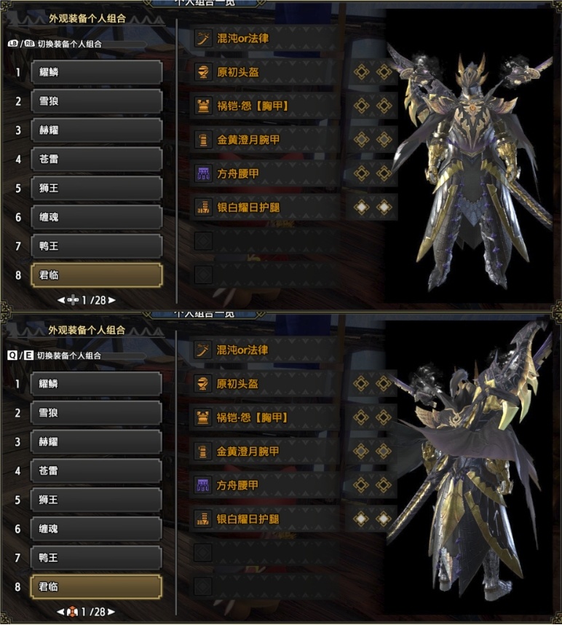Click the arm guard icon beside 金黄澄月腕甲 in lower panel
Screen dimensions: 562x625
pos(202,452)
